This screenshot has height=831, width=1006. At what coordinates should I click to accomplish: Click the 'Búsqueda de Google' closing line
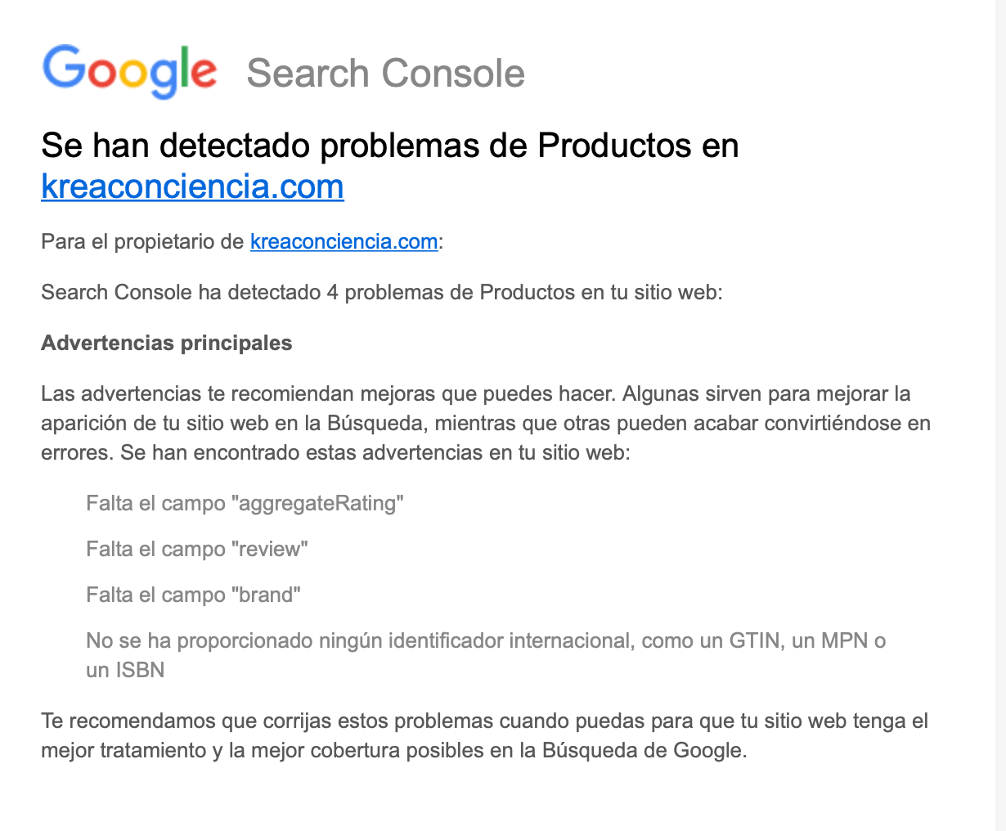[x=394, y=750]
